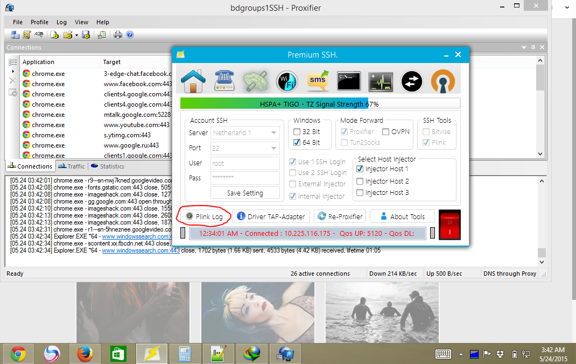Launch Proxy Checker clipboard icon
576x364 pixels.
coord(102,35)
